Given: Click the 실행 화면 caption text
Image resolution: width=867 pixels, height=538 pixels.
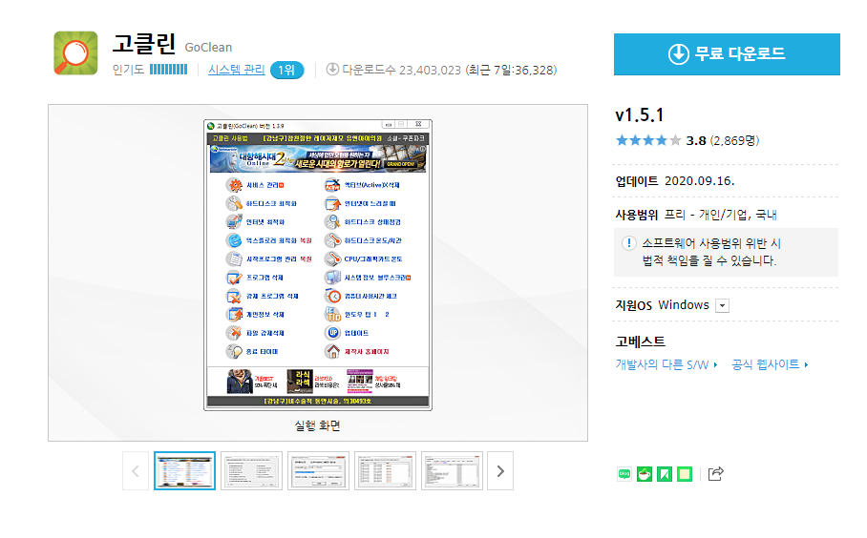Looking at the screenshot, I should click(317, 425).
